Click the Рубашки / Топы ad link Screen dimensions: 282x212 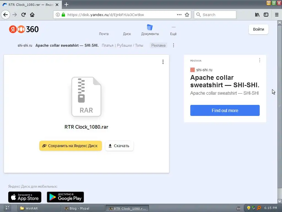[x=130, y=46]
